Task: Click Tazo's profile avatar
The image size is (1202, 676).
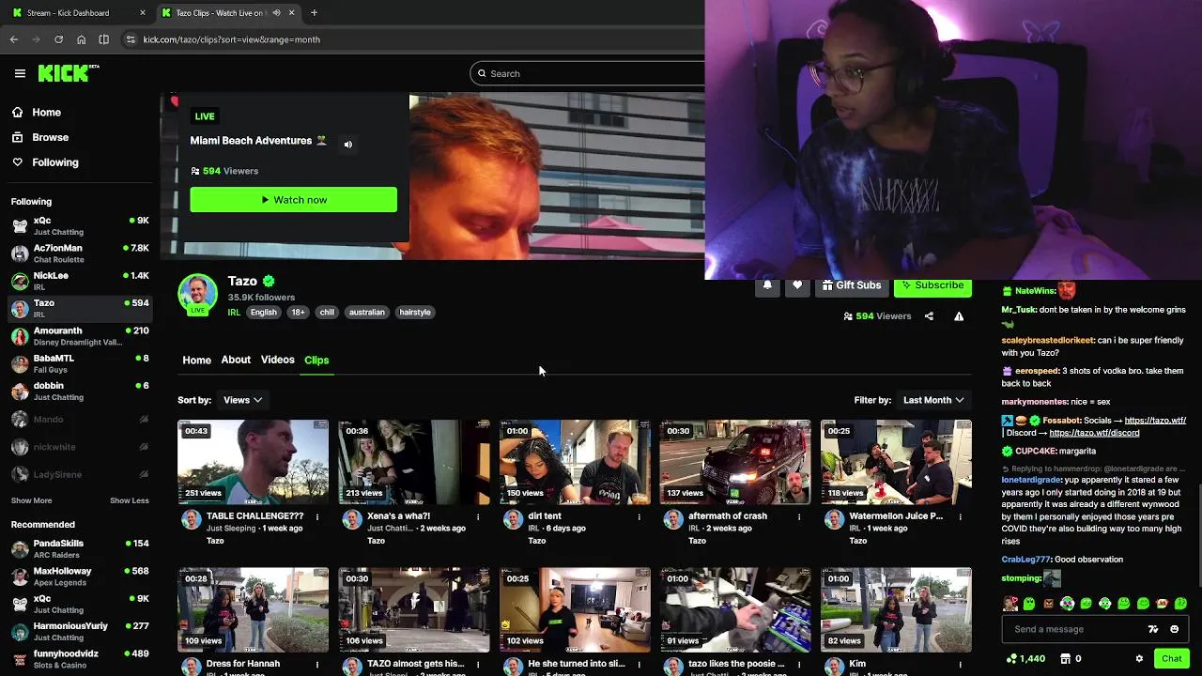Action: click(198, 295)
